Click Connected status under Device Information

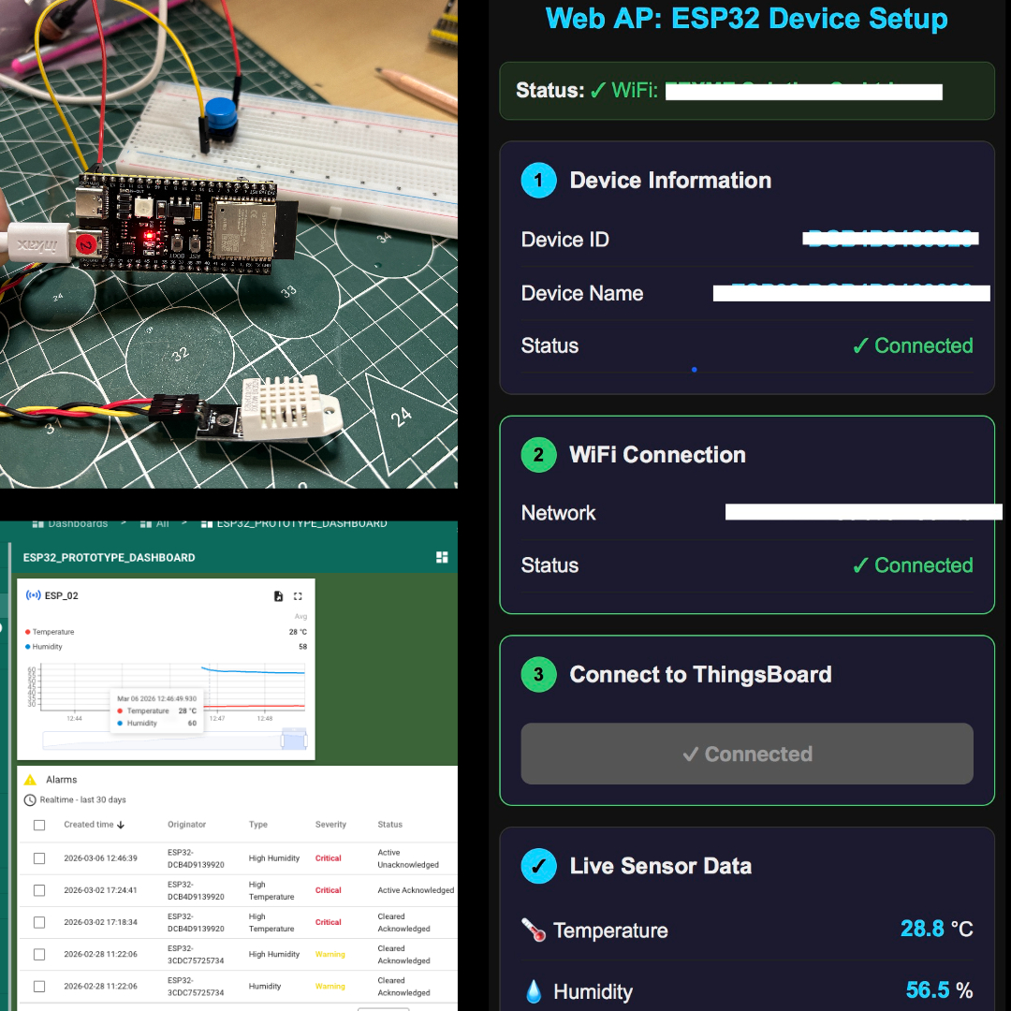(913, 345)
